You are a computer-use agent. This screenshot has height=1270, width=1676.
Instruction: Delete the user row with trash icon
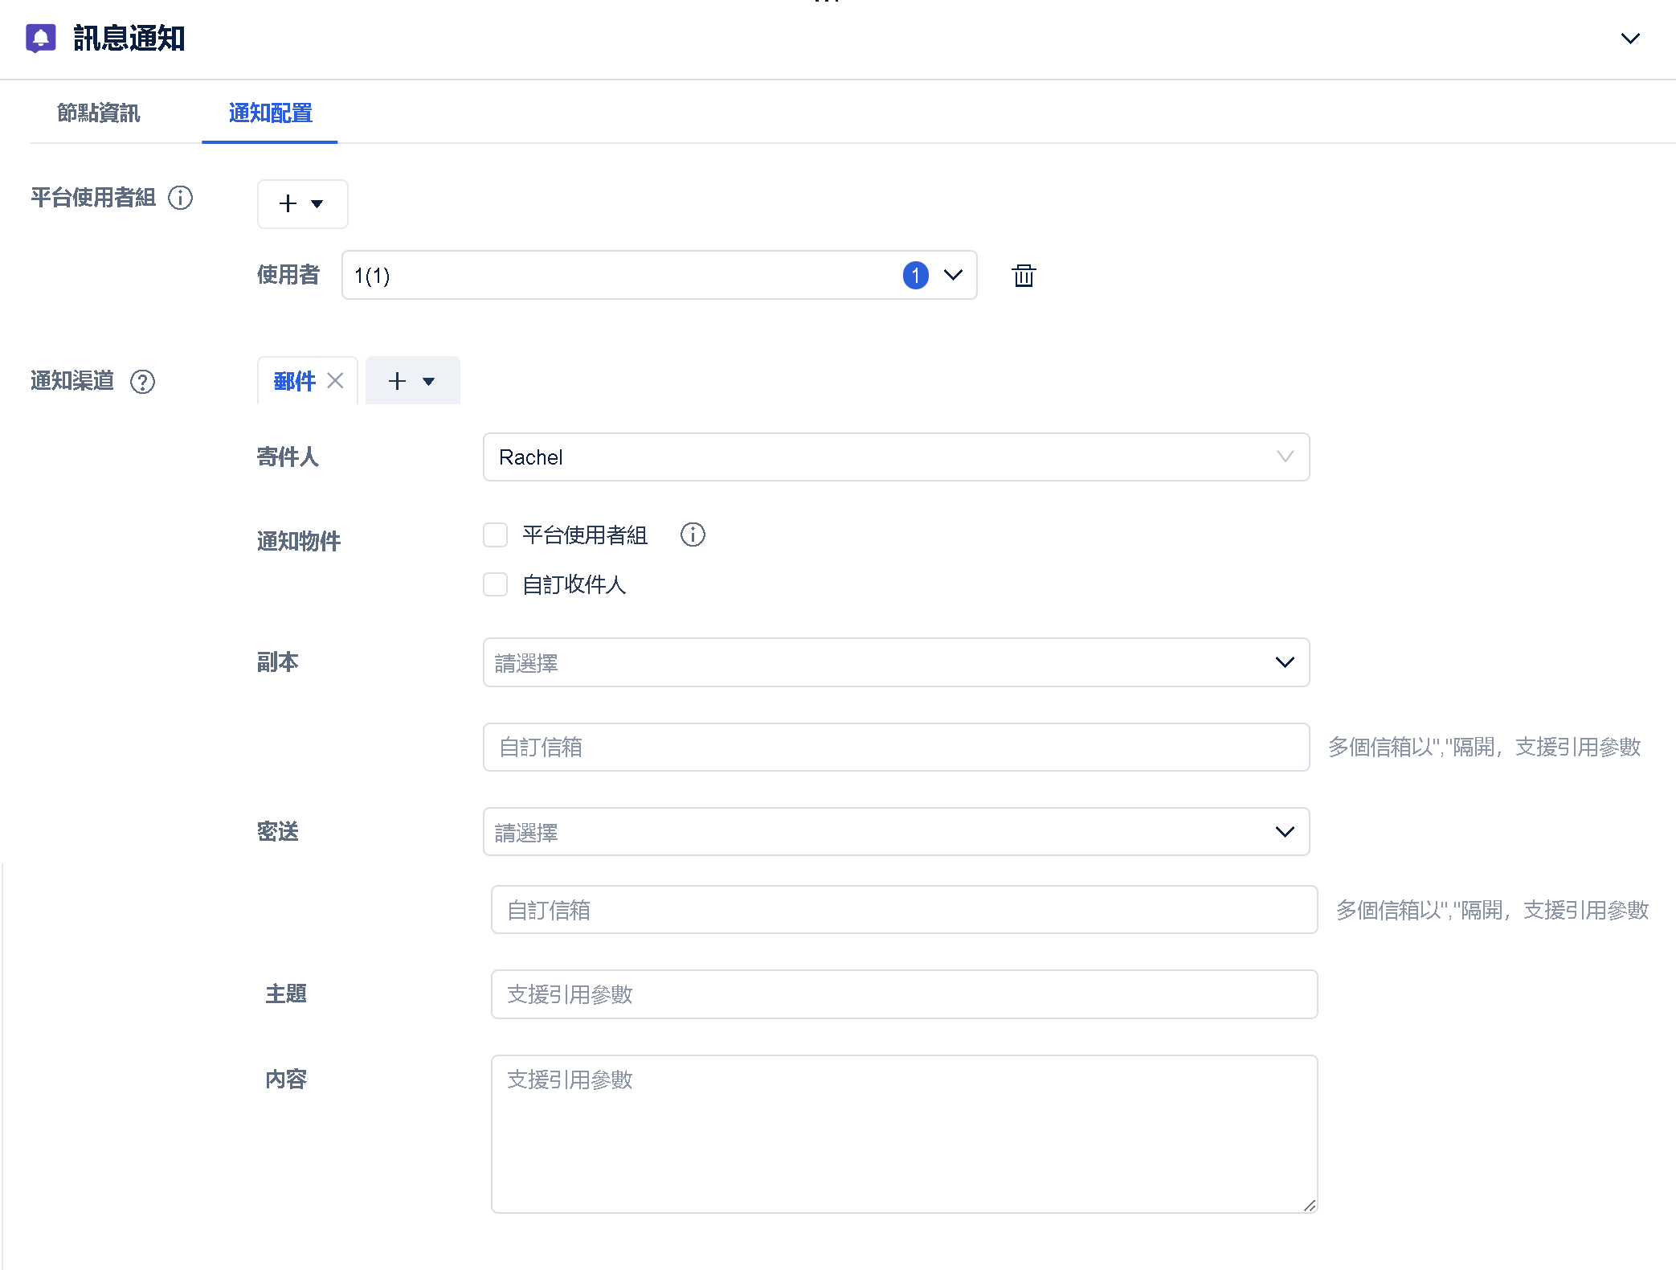point(1024,276)
